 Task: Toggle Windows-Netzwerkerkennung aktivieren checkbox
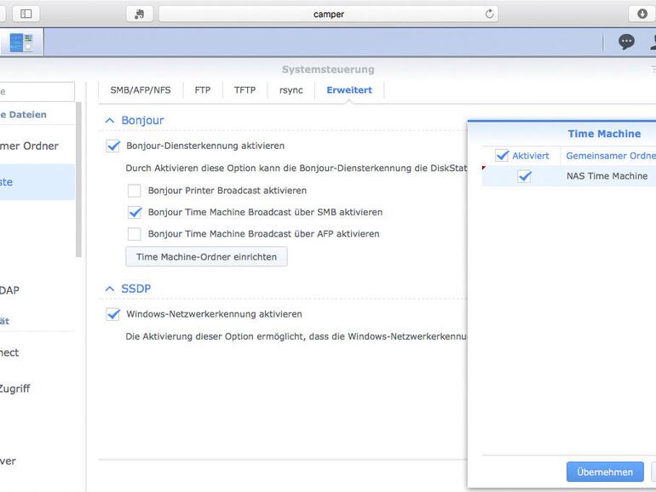(x=113, y=314)
